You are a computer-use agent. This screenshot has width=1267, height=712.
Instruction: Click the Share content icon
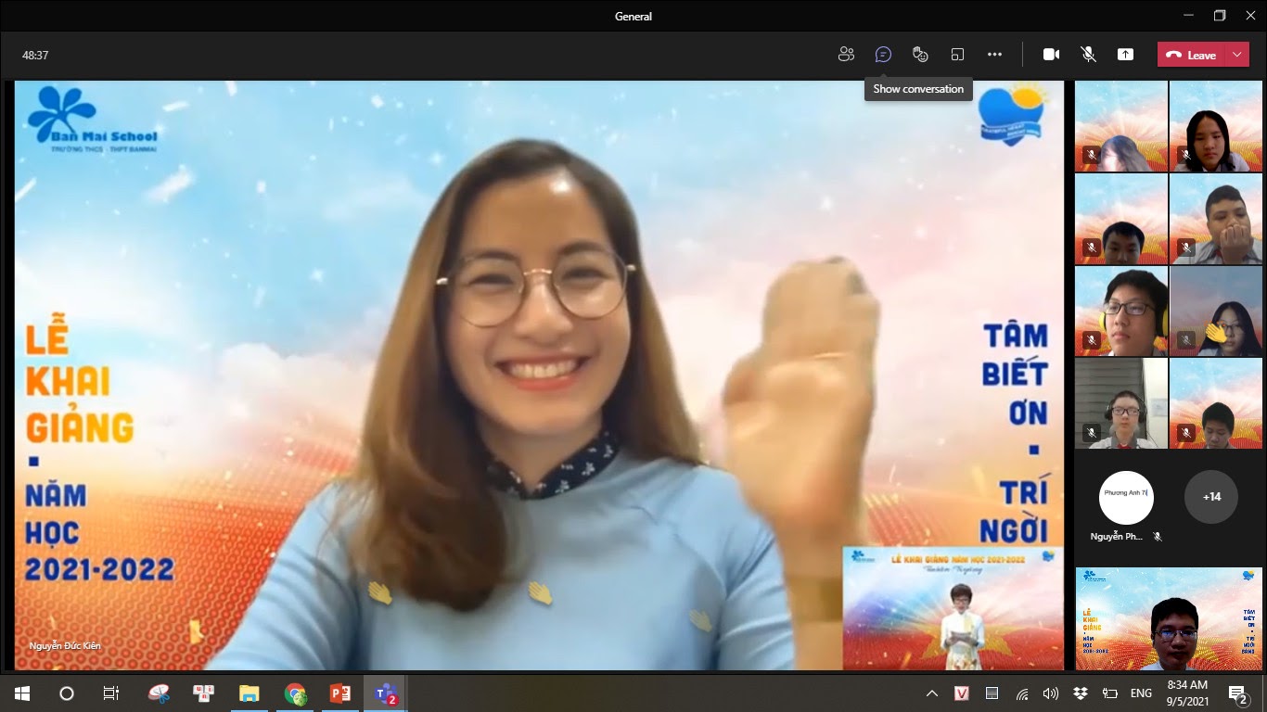[1125, 55]
